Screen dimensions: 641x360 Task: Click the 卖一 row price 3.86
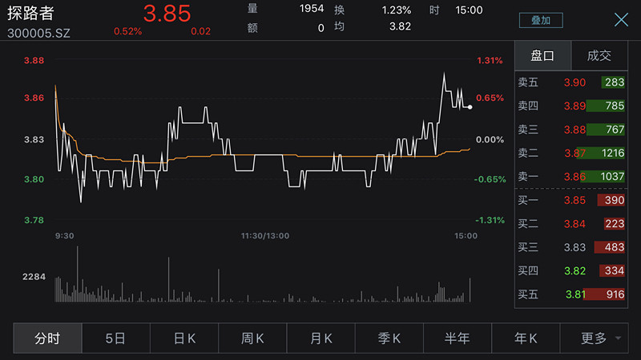point(574,177)
